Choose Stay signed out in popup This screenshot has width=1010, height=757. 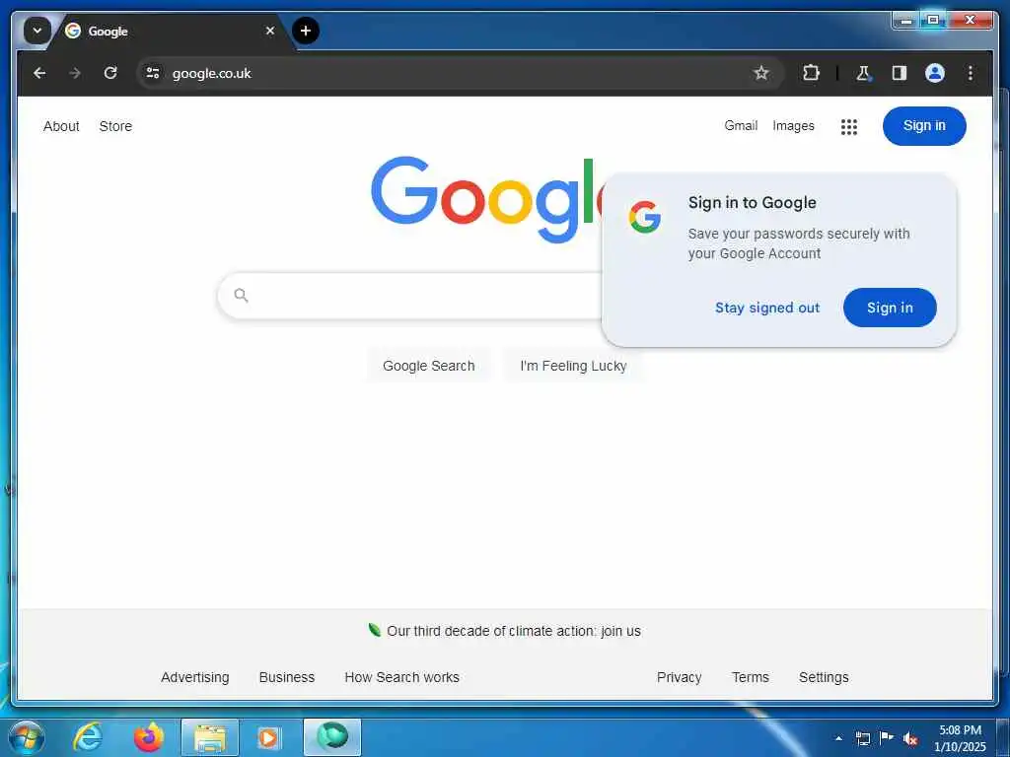(767, 308)
